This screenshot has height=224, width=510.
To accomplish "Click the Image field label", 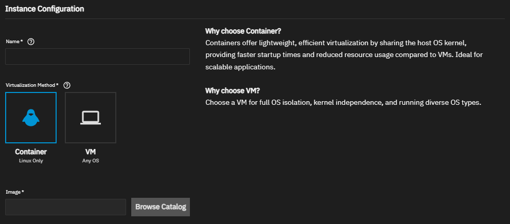I will (14, 192).
